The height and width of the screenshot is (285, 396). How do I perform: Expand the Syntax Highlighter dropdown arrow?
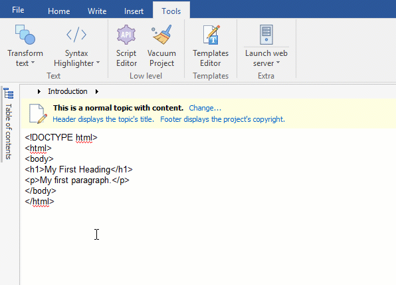click(x=98, y=63)
